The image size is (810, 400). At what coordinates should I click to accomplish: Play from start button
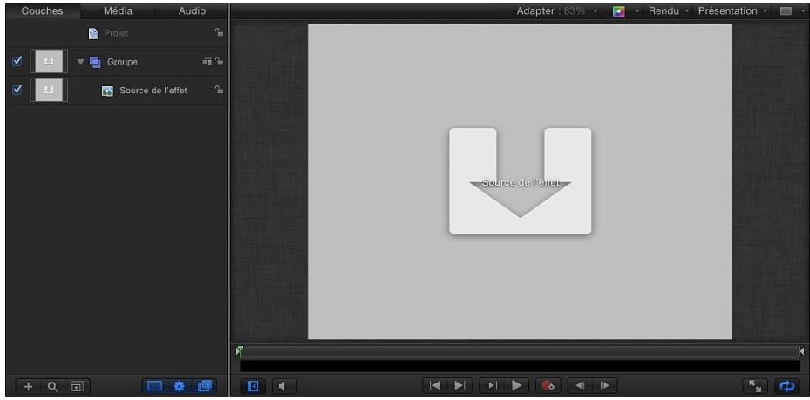point(492,385)
